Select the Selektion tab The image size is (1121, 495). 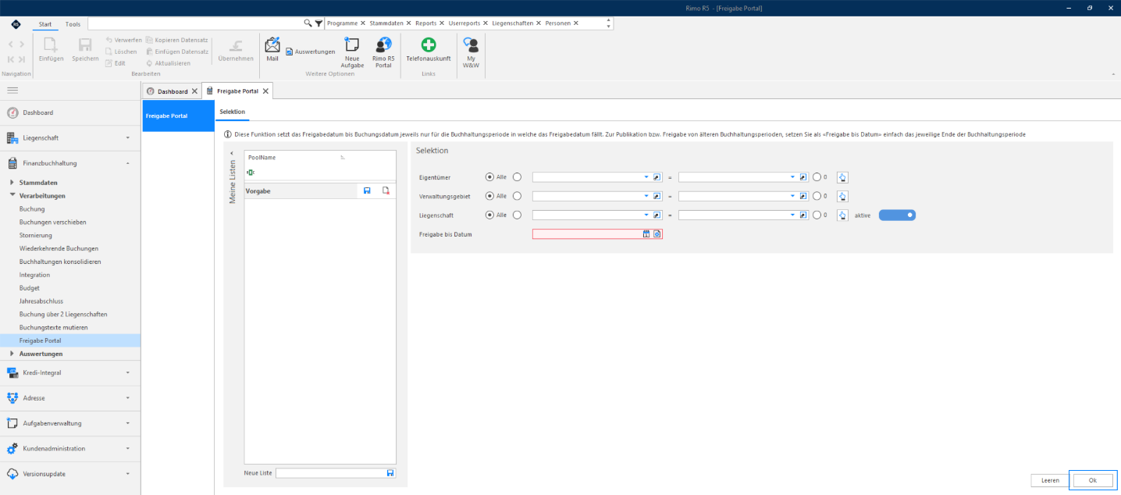233,112
